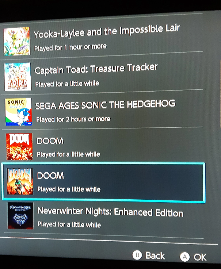Select Neverwinter Nights: Enhanced Edition title
The width and height of the screenshot is (221, 269).
(110, 212)
